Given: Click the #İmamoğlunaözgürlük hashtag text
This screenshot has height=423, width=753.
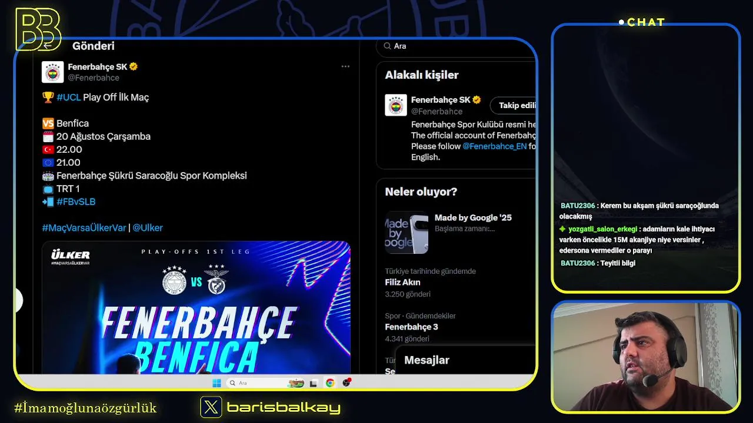Looking at the screenshot, I should tap(85, 408).
